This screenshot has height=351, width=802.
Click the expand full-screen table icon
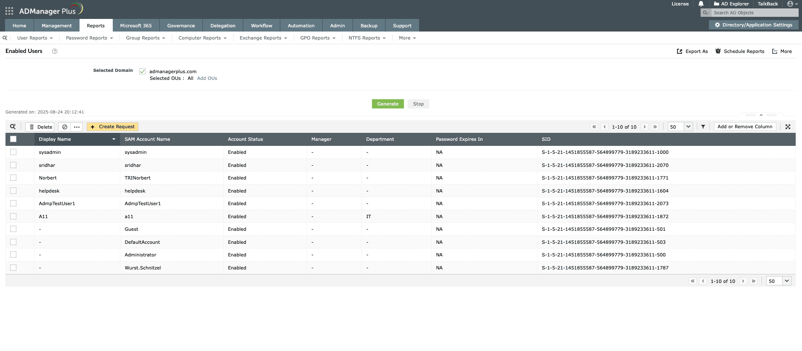788,127
